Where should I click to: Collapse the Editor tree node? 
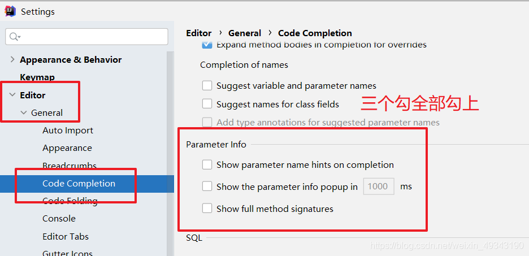pyautogui.click(x=12, y=95)
